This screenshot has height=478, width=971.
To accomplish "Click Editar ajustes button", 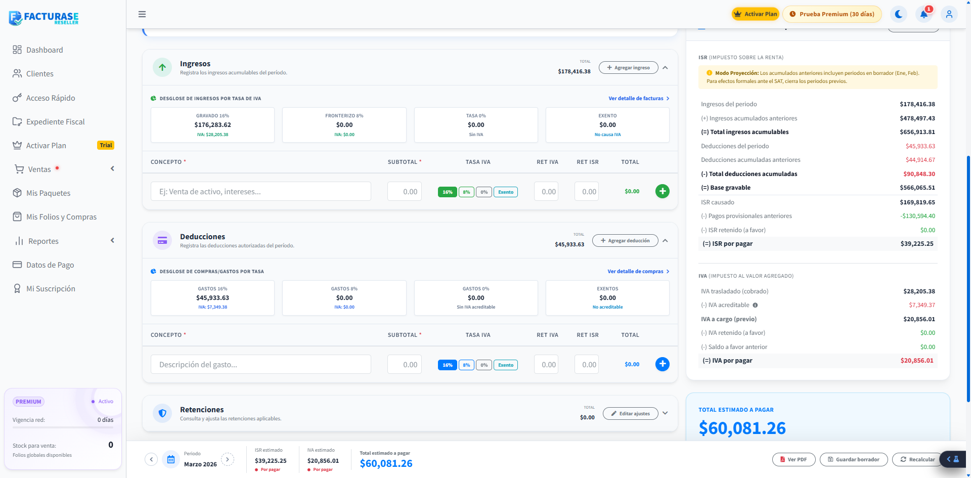I will click(631, 414).
